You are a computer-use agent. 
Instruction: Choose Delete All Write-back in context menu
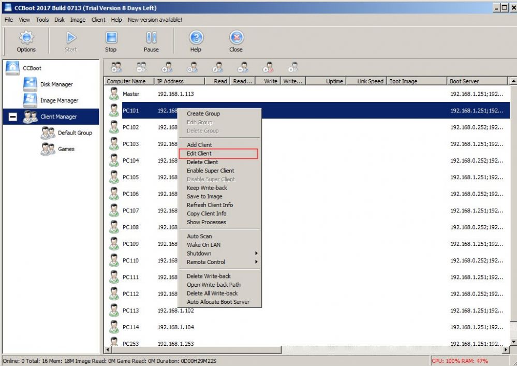(219, 293)
